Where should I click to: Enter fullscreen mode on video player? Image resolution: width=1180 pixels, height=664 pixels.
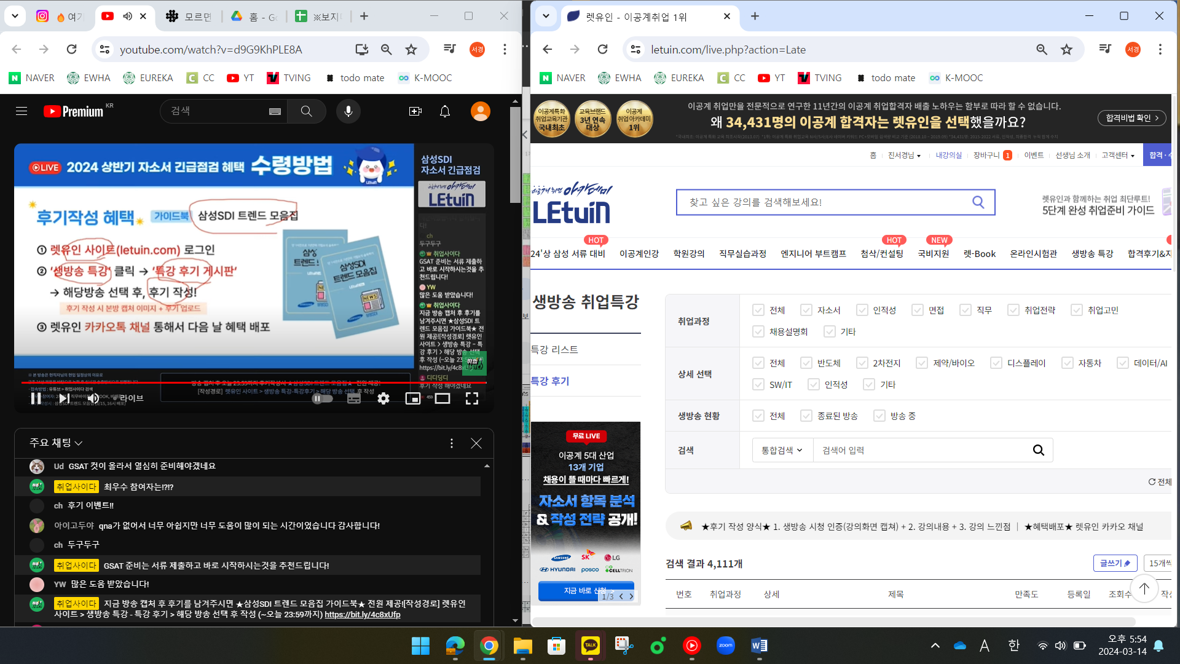pos(471,398)
